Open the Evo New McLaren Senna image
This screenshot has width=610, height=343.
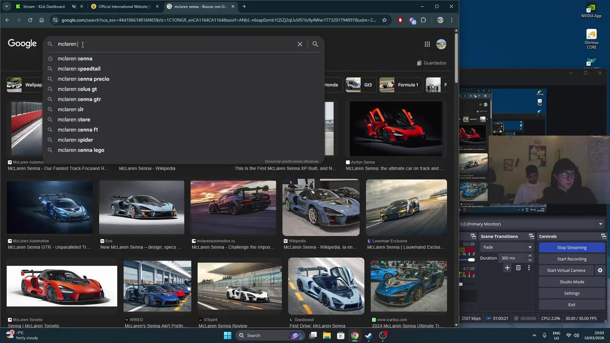[142, 207]
